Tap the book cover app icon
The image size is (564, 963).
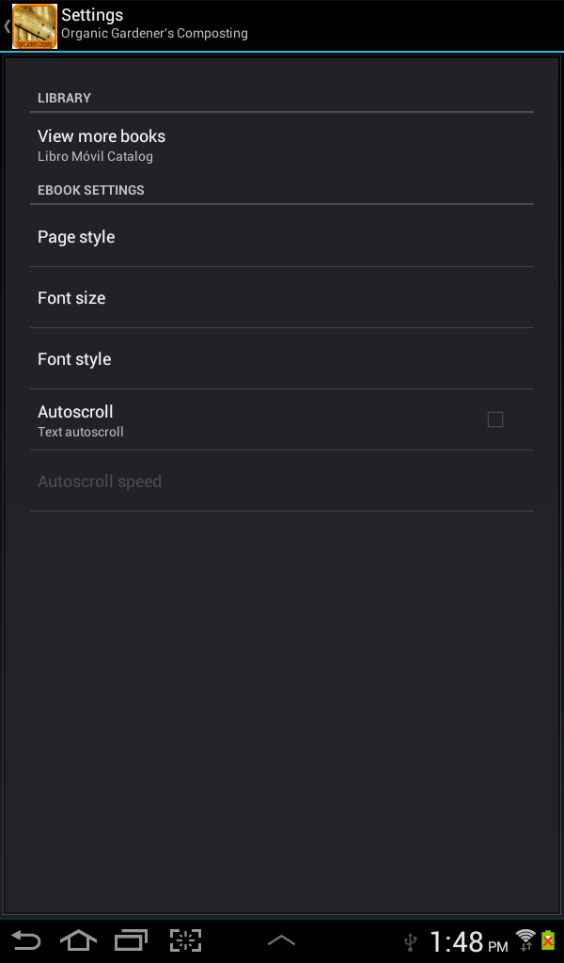tap(35, 26)
